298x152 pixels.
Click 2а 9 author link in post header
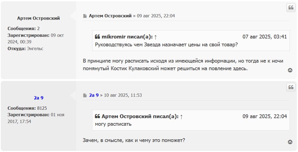[94, 95]
